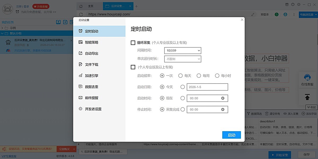The width and height of the screenshot is (318, 159).
Task: Switch to the 主页 tab
Action: [88, 6]
